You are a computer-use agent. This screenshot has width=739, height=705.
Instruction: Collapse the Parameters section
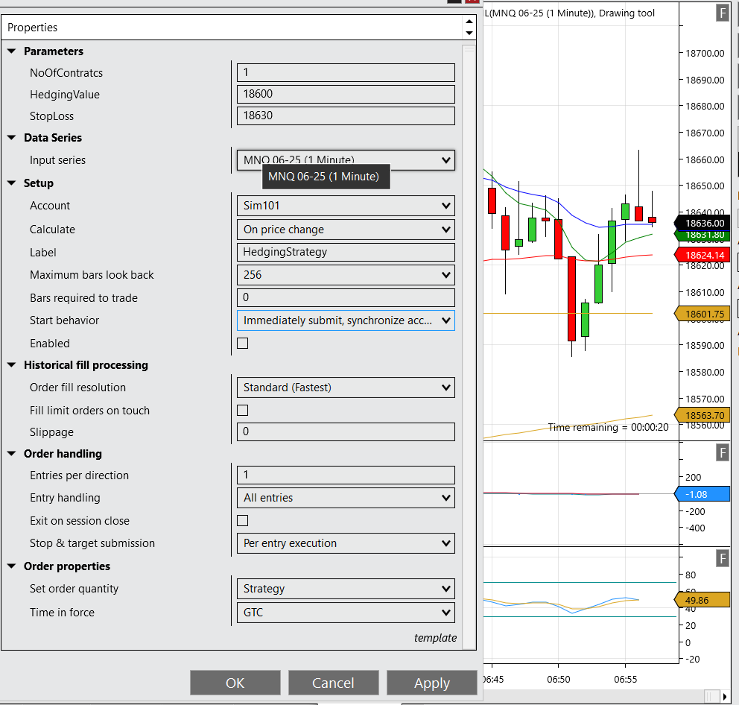tap(12, 51)
